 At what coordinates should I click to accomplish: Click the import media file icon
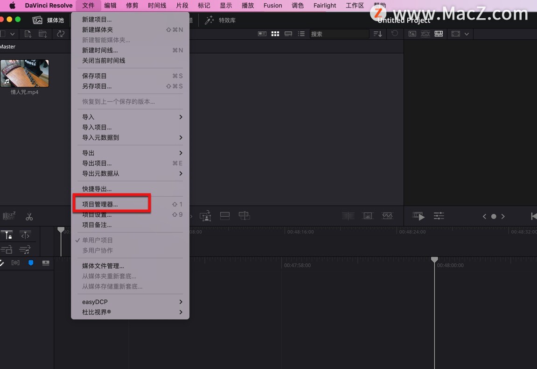point(28,34)
